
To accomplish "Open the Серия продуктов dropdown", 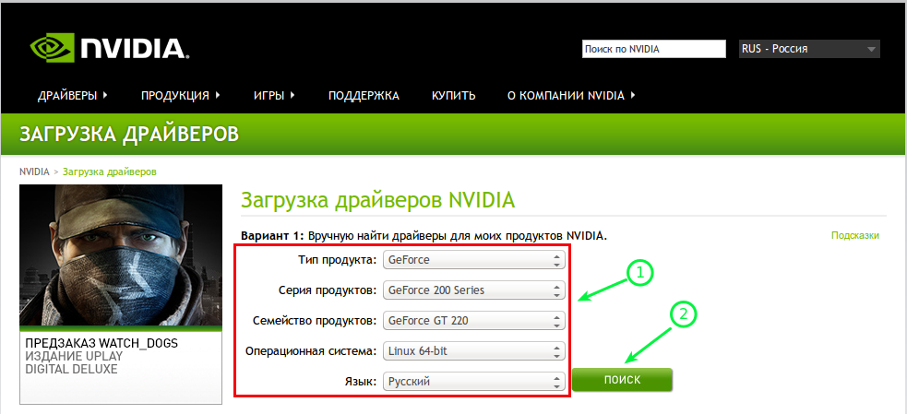I will (473, 290).
